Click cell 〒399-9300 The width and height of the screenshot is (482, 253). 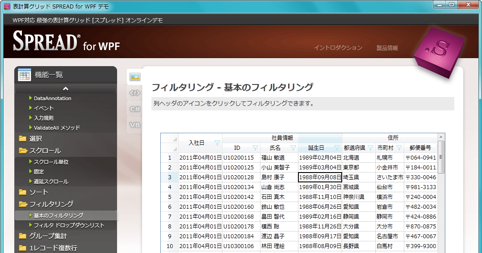[x=421, y=246]
